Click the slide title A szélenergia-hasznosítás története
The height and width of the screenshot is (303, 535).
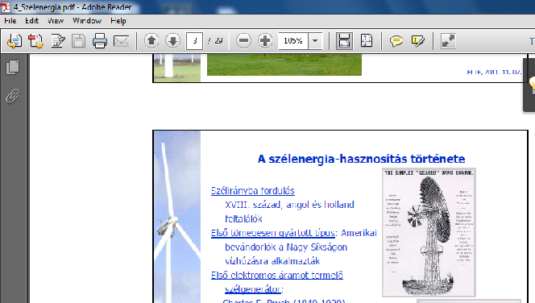tap(361, 159)
